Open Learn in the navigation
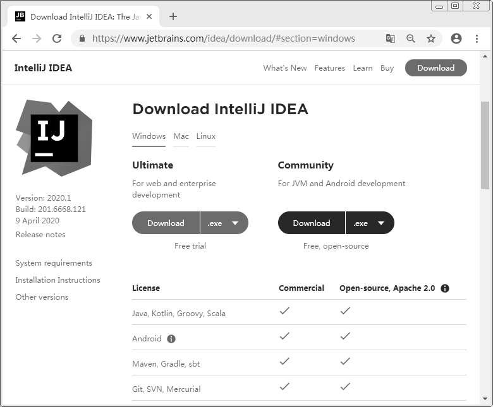 tap(363, 68)
